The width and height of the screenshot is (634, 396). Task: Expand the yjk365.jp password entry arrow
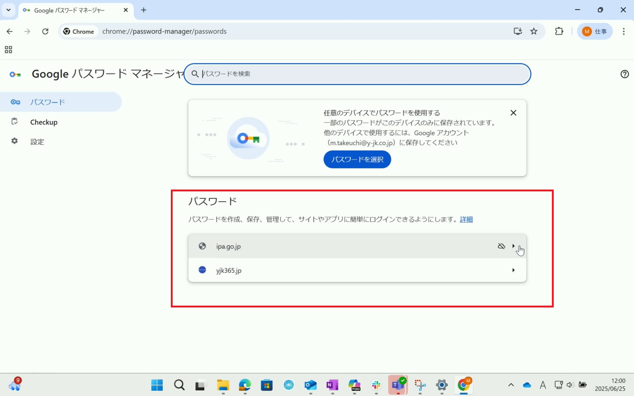(x=513, y=270)
